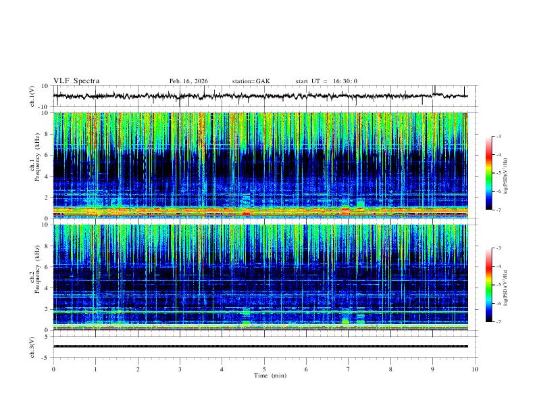Click the time axis tick label "10"
Screen dimensions: 535x414
click(x=475, y=369)
